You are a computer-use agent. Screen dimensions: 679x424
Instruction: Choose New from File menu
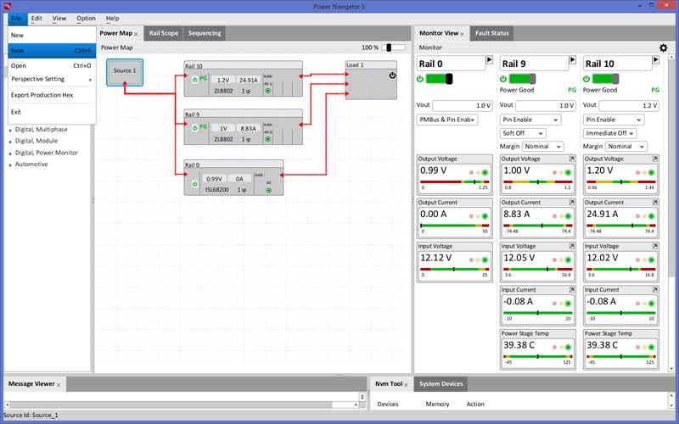pyautogui.click(x=52, y=36)
